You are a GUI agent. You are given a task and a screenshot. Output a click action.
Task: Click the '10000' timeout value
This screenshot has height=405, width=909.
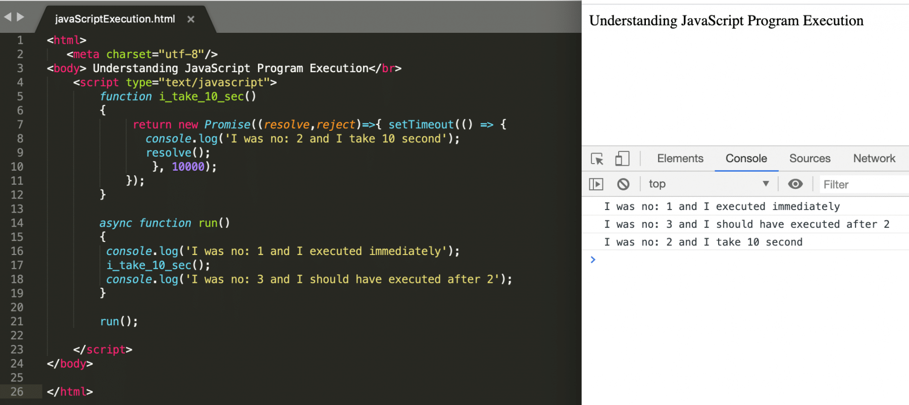click(188, 167)
